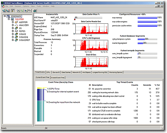The image size is (167, 133).
Task: Click the max memory 100% usage bar
Action: [147, 18]
